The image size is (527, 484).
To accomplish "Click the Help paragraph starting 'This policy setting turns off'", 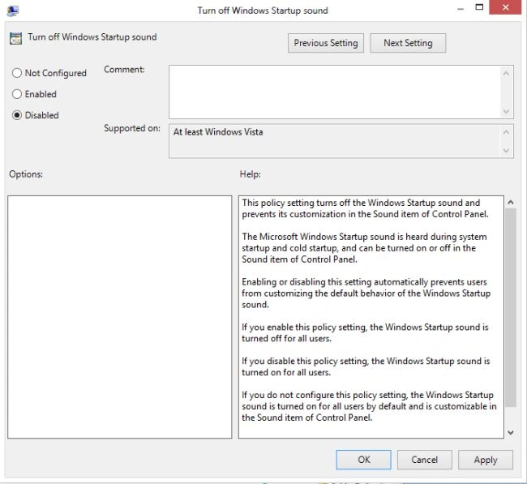I will coord(365,208).
